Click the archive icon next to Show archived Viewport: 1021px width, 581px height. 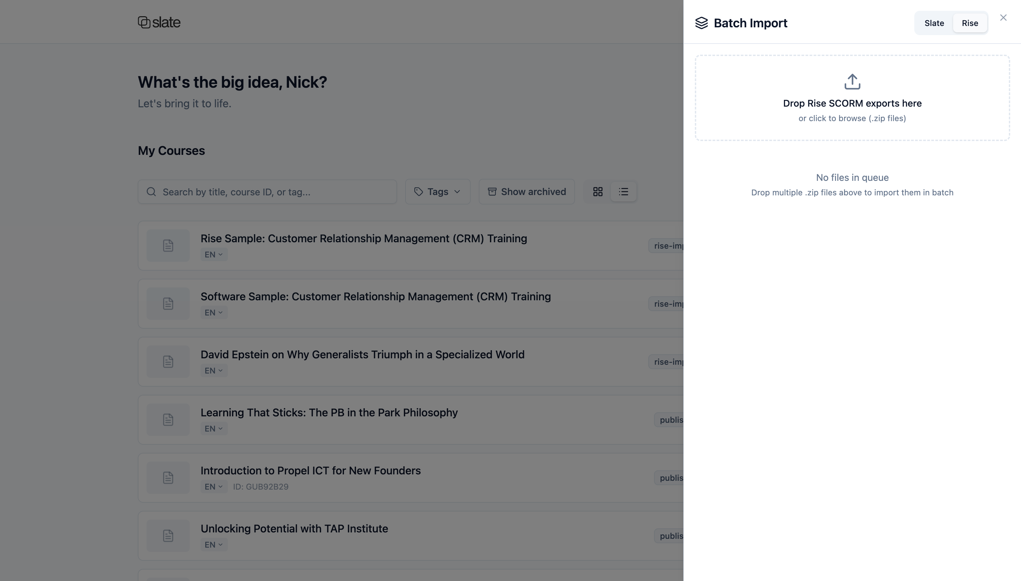tap(492, 192)
